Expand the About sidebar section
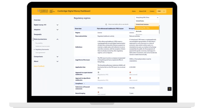 57,61
